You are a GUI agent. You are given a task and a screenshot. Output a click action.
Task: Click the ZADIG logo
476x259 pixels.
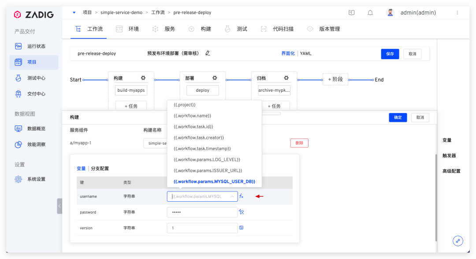33,15
